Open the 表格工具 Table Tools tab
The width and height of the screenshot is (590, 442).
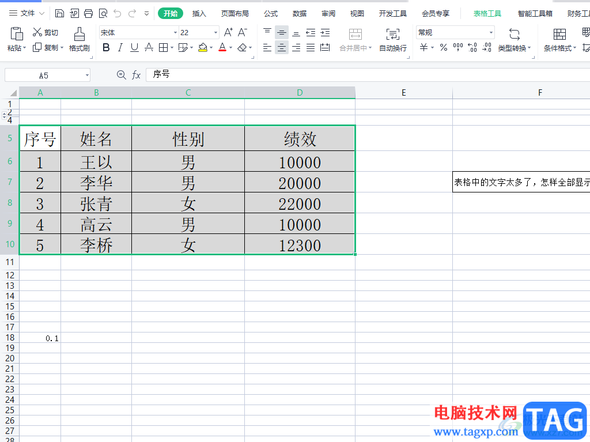pyautogui.click(x=487, y=14)
